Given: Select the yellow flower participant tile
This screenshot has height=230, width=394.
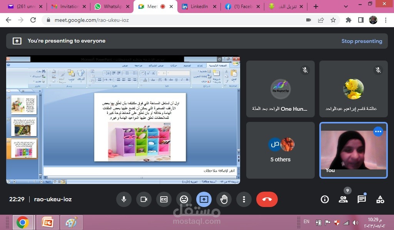Looking at the screenshot, I should (x=354, y=89).
